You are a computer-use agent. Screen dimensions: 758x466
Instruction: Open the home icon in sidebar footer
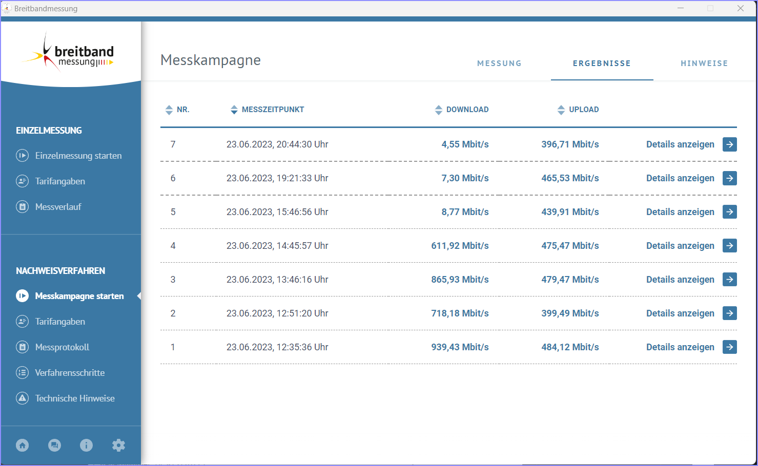tap(23, 446)
